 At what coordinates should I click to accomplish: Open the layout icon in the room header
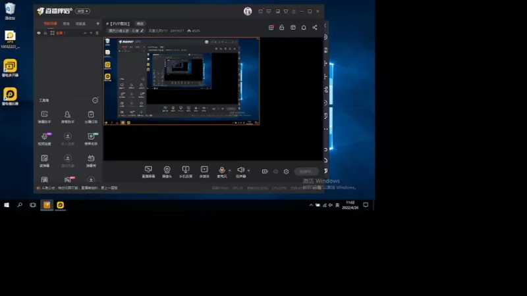(293, 28)
